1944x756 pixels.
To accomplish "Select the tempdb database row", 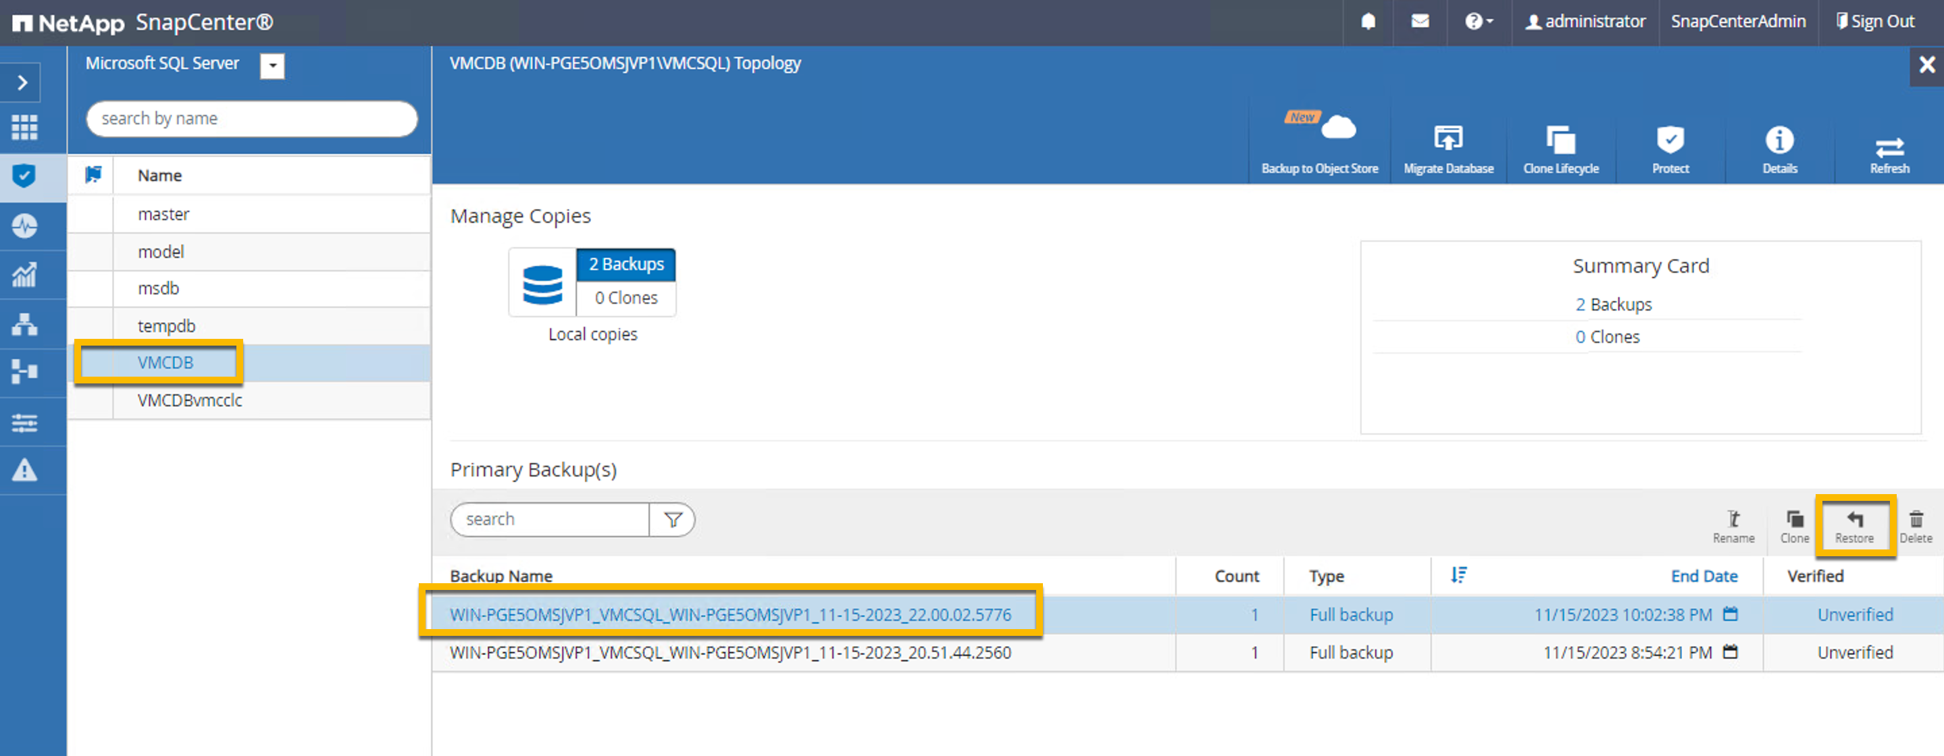I will point(249,326).
